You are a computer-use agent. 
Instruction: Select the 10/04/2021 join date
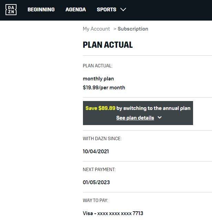click(x=96, y=152)
